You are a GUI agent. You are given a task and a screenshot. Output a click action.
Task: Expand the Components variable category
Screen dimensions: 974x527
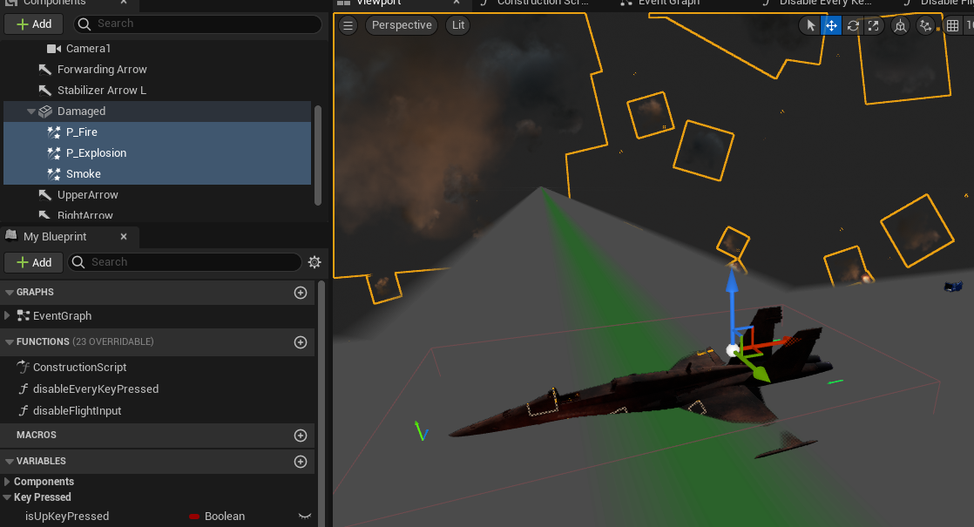[x=7, y=482]
